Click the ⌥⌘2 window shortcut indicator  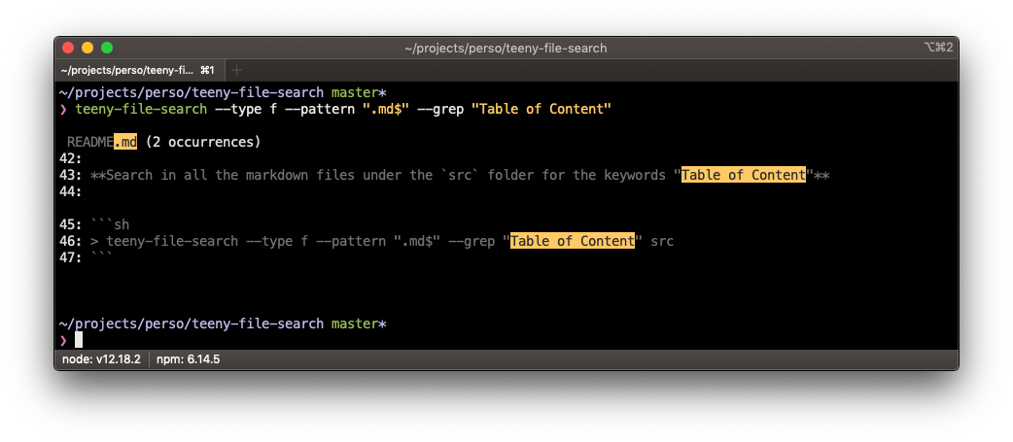click(x=938, y=47)
